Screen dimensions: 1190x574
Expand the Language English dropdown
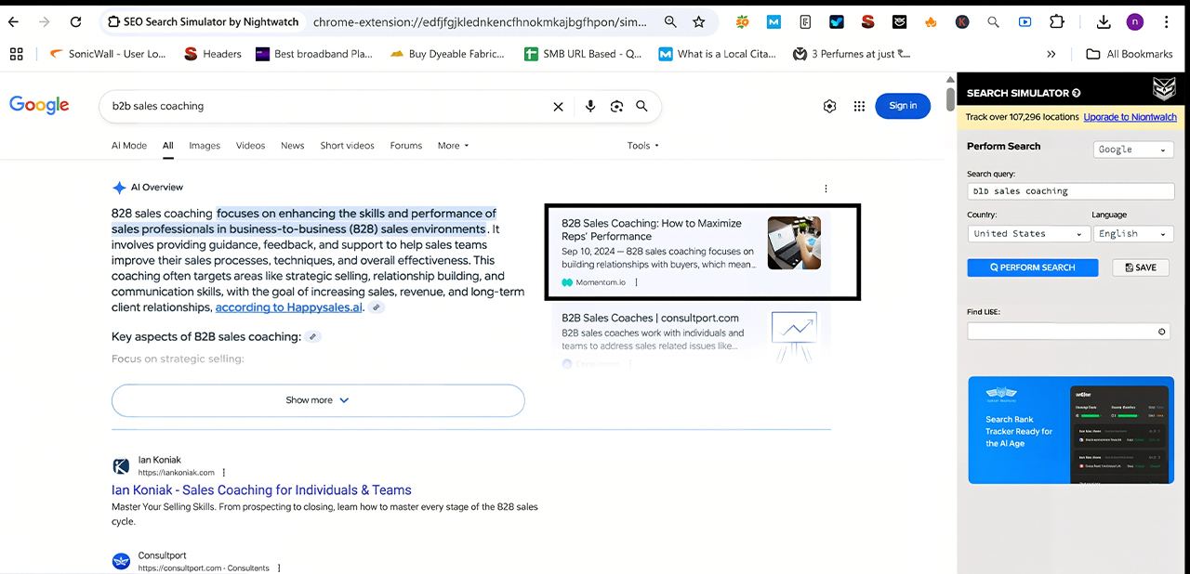[1131, 234]
